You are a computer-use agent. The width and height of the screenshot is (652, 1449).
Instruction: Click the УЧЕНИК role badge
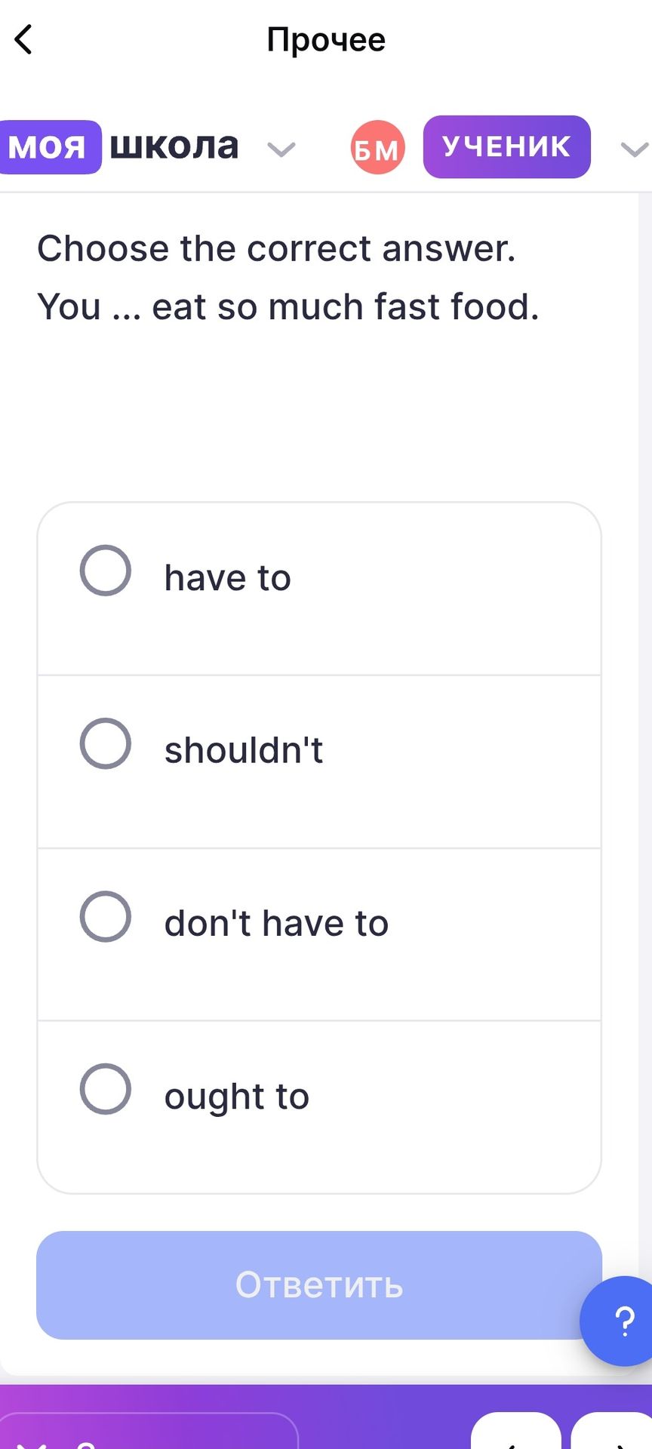pyautogui.click(x=507, y=147)
